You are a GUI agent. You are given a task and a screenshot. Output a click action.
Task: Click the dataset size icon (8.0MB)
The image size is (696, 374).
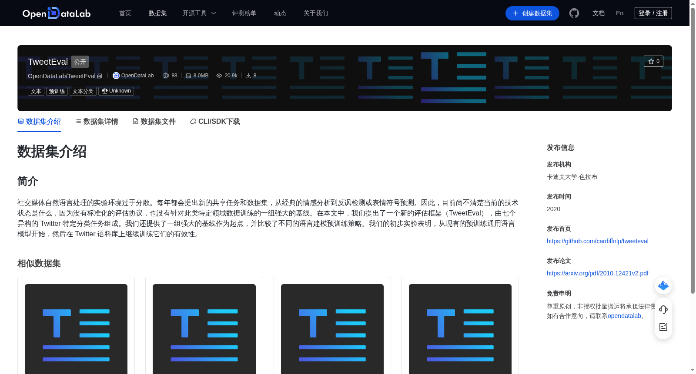(x=188, y=76)
